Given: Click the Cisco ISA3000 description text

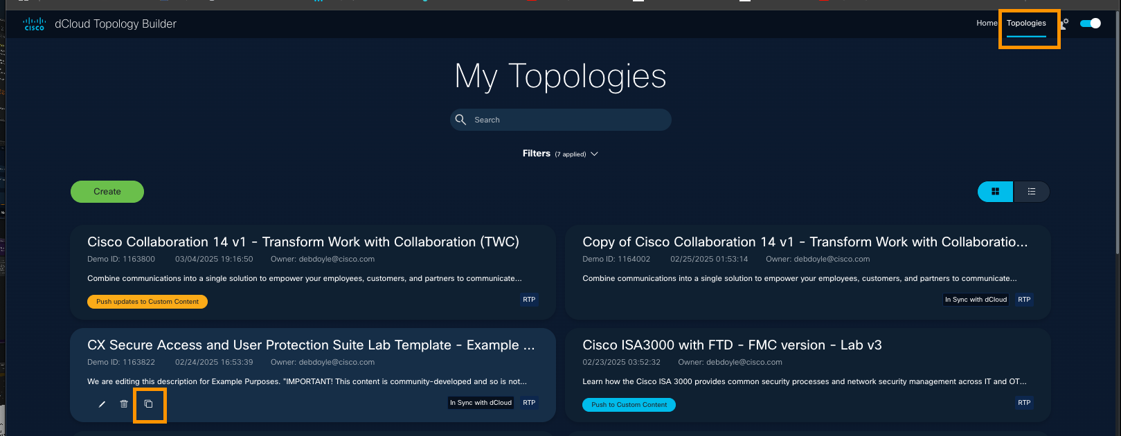Looking at the screenshot, I should [805, 381].
